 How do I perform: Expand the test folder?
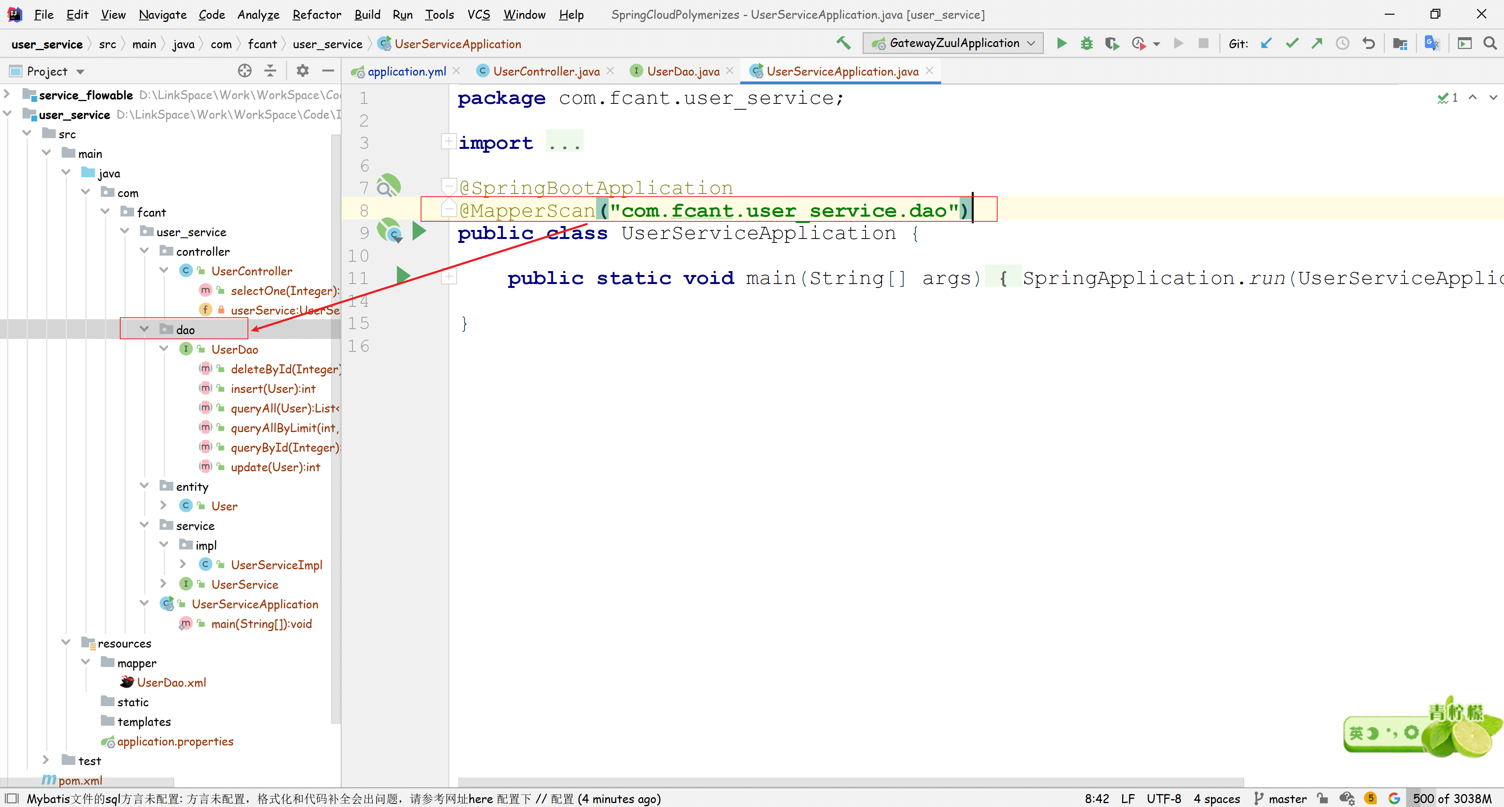coord(46,760)
